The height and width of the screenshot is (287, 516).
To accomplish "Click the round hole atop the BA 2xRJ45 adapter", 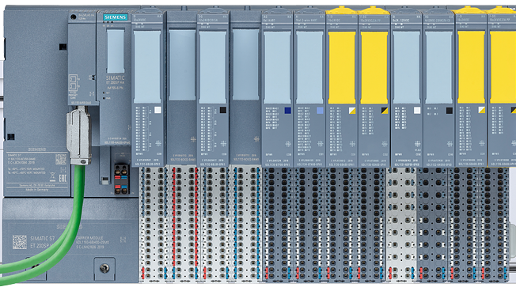I will point(73,17).
